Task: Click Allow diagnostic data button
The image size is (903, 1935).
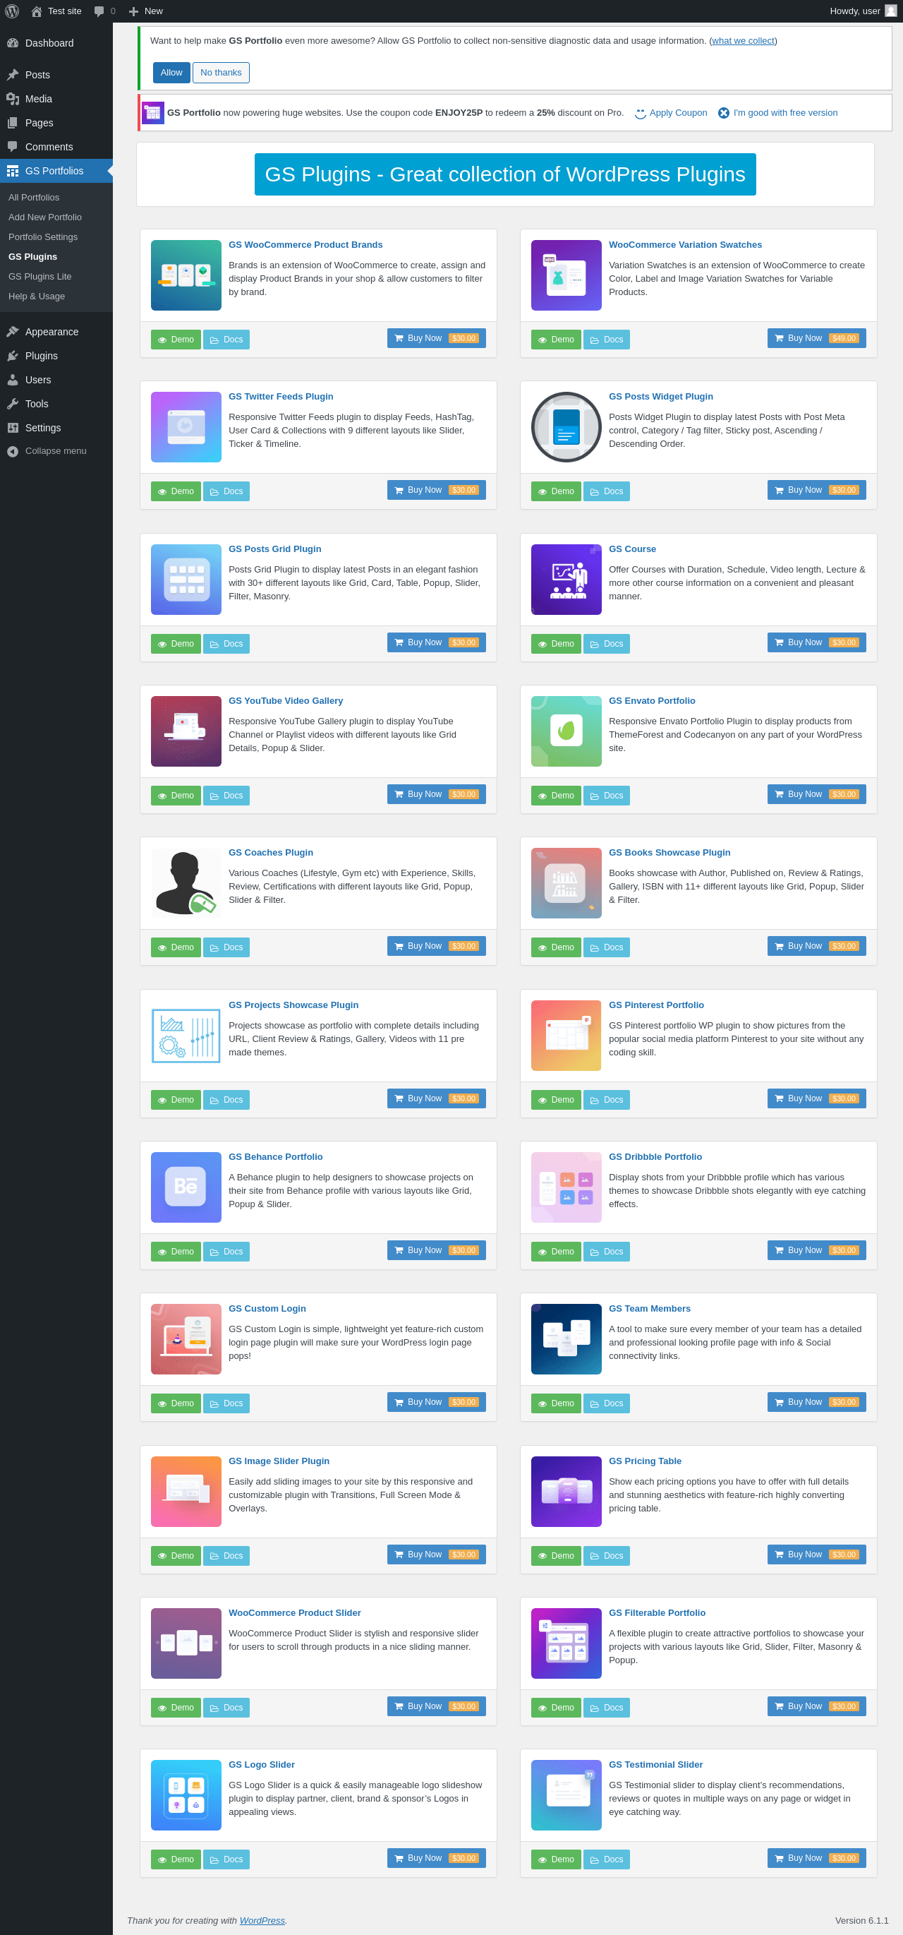Action: [171, 72]
